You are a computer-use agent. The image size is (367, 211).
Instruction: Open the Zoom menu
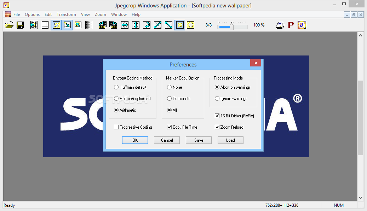101,14
